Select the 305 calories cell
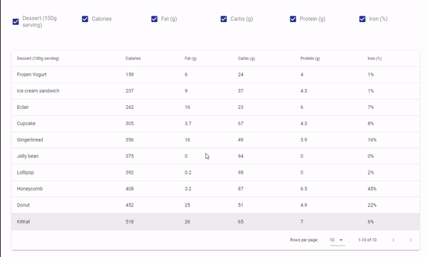This screenshot has width=428, height=257. point(130,123)
